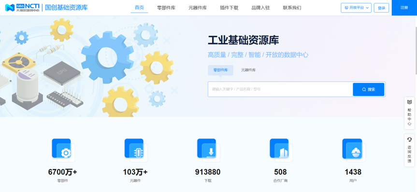Switch to the 元器件库 search tab
This screenshot has height=192, width=417.
click(x=248, y=70)
